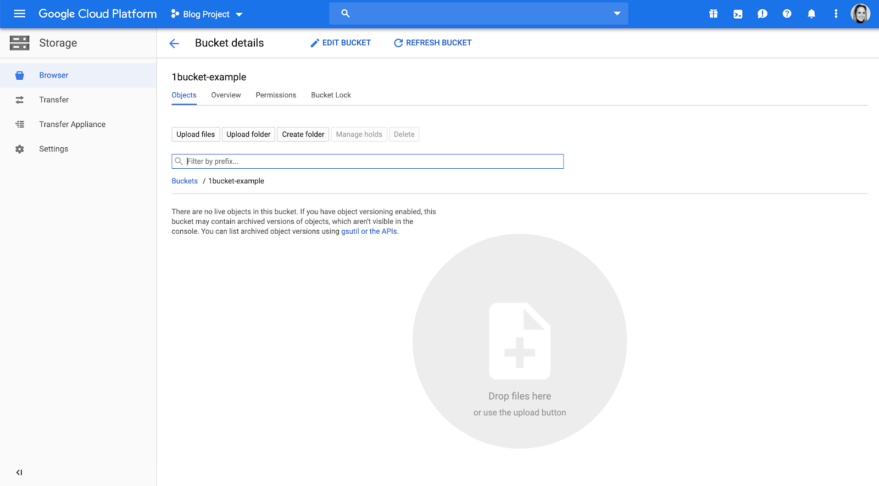Click the Browser bucket icon
The height and width of the screenshot is (486, 879).
[20, 75]
